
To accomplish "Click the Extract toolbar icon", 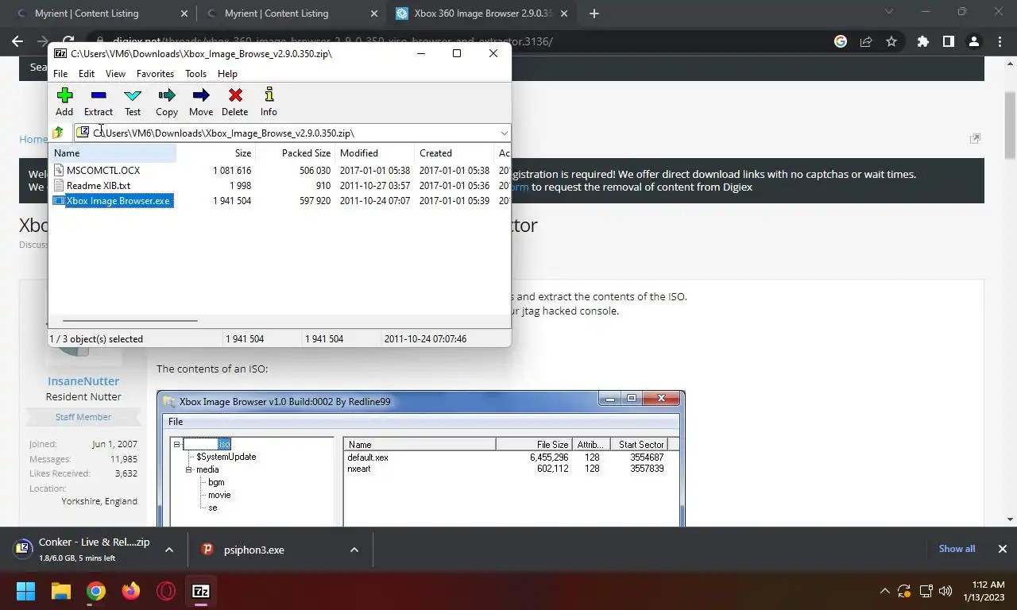I will [99, 102].
